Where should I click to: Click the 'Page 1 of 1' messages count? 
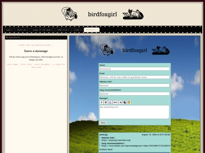click(x=110, y=129)
